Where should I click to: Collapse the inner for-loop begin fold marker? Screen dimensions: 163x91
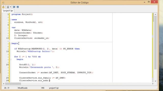(x=11, y=59)
